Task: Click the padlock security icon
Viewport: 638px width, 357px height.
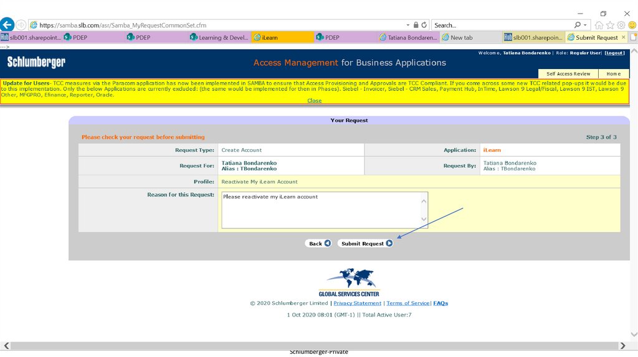Action: pos(416,25)
